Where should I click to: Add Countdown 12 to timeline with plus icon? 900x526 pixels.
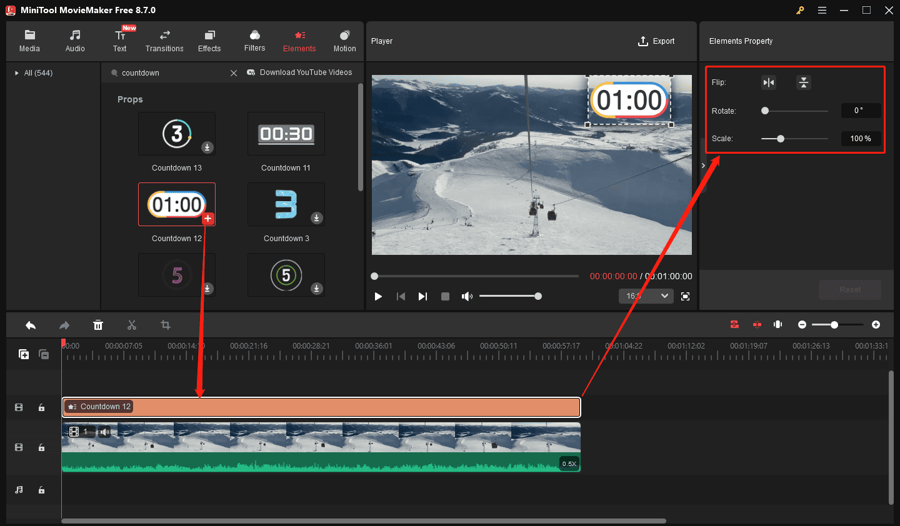pyautogui.click(x=208, y=219)
